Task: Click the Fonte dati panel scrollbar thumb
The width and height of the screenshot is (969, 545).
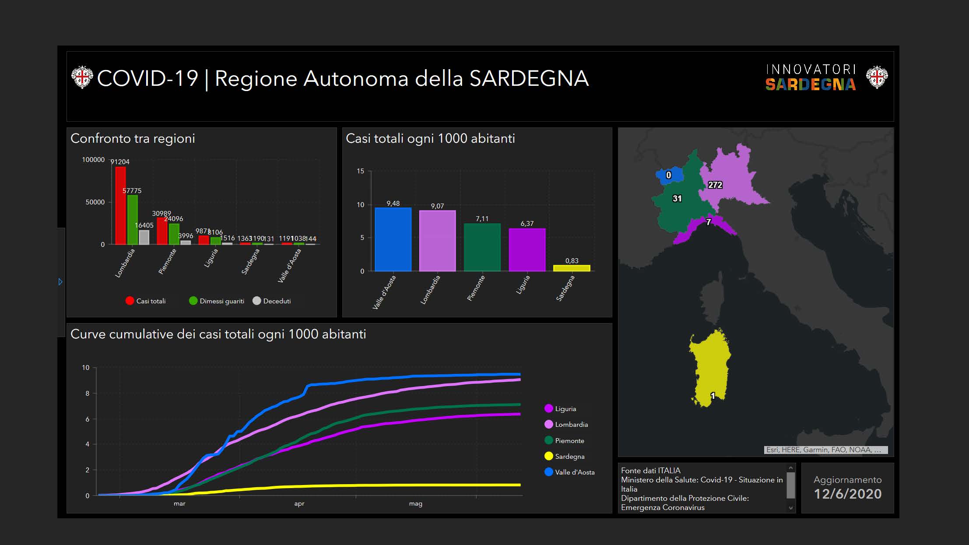Action: click(x=790, y=485)
